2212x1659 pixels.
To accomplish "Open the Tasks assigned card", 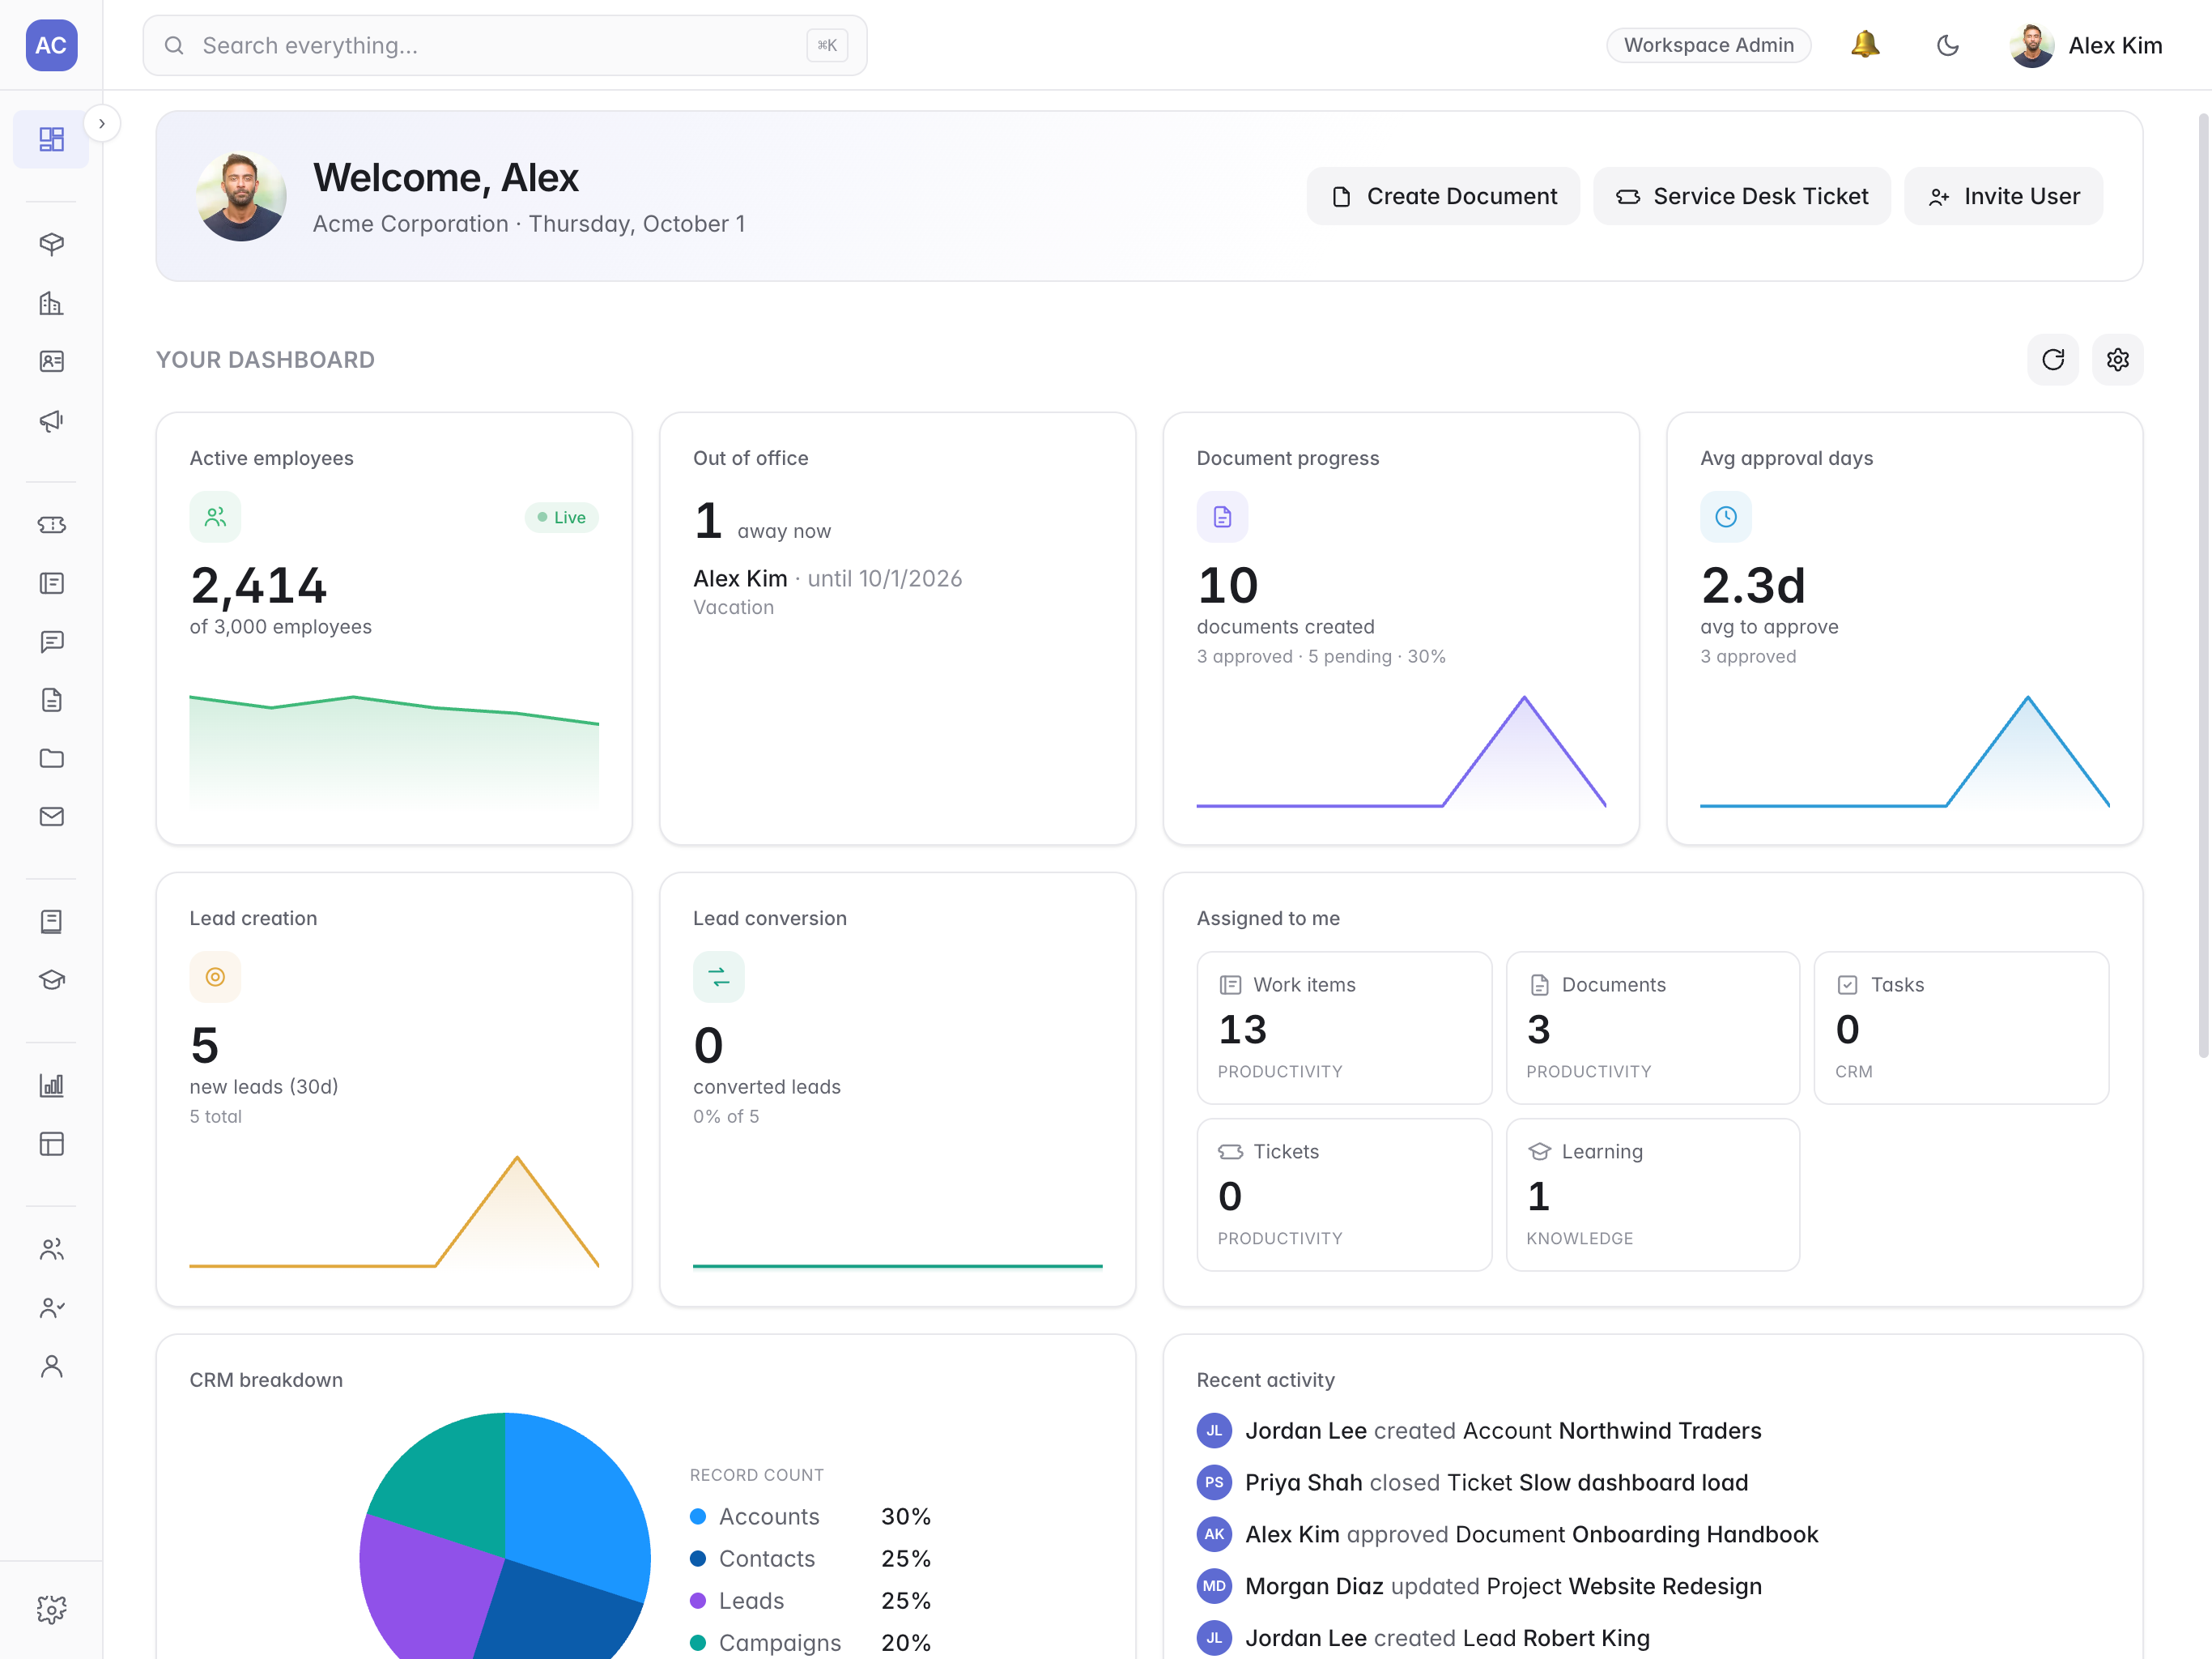I will click(1960, 1028).
